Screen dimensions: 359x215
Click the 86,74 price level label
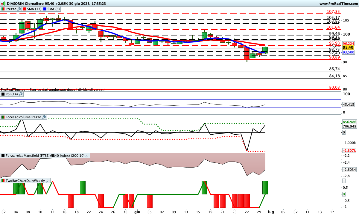pos(334,69)
